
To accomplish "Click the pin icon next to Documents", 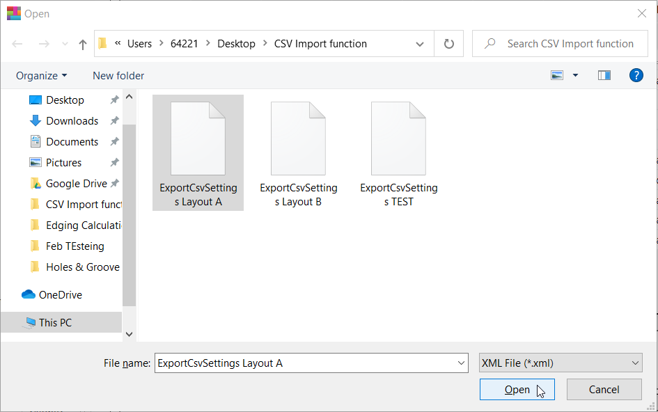I will click(x=115, y=142).
